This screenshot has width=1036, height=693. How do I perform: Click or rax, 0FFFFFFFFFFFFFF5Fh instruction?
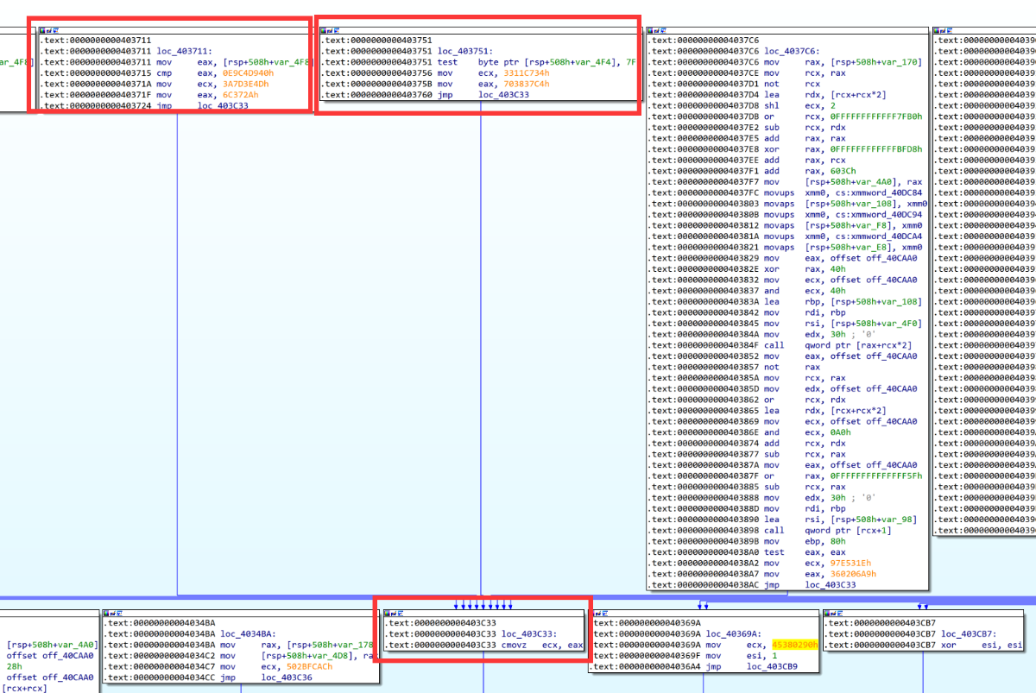786,476
